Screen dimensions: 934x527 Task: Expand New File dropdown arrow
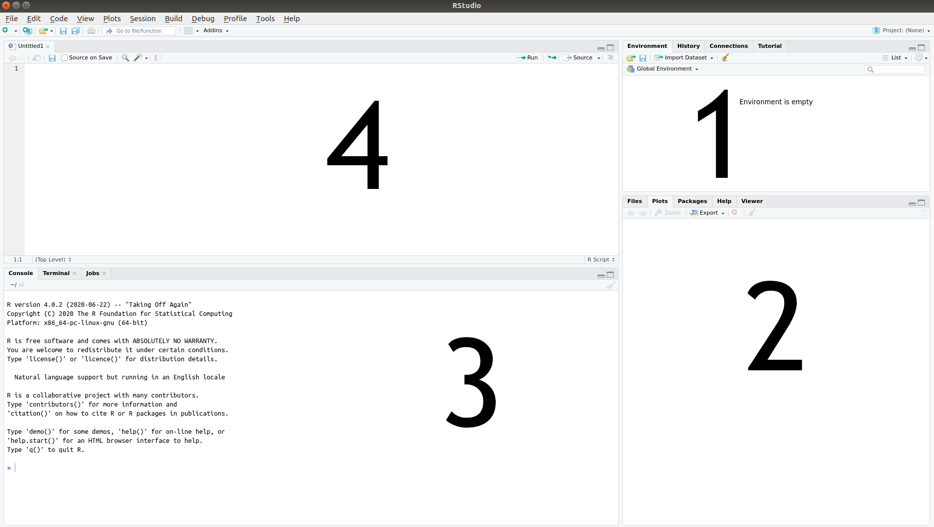coord(16,31)
